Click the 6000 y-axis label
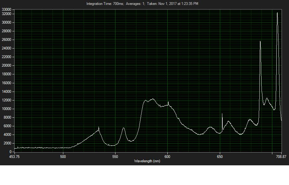289x185 pixels. pyautogui.click(x=7, y=126)
